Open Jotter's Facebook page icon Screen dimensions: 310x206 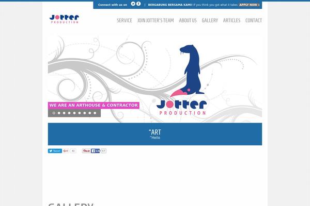click(x=138, y=4)
